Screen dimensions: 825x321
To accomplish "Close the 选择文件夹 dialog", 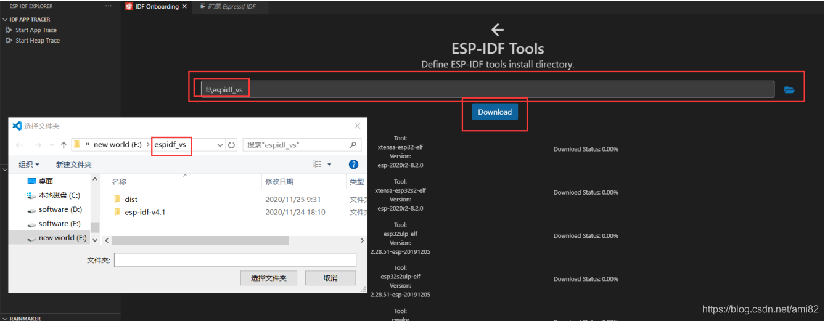I will coord(356,126).
